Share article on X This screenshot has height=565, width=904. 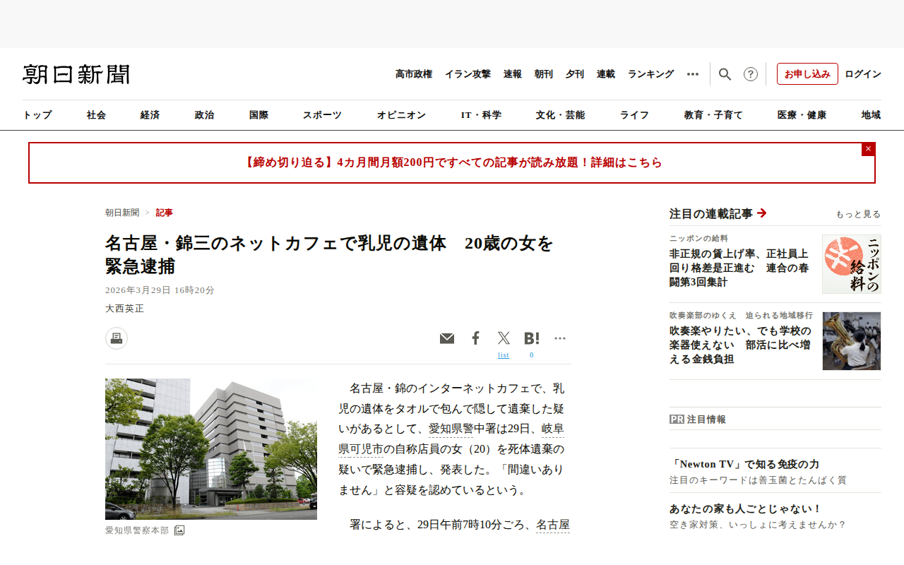[x=504, y=338]
